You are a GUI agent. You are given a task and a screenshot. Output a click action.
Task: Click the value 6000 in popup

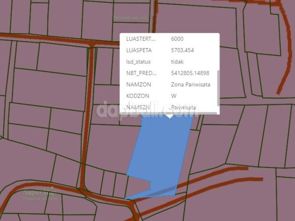pyautogui.click(x=177, y=38)
